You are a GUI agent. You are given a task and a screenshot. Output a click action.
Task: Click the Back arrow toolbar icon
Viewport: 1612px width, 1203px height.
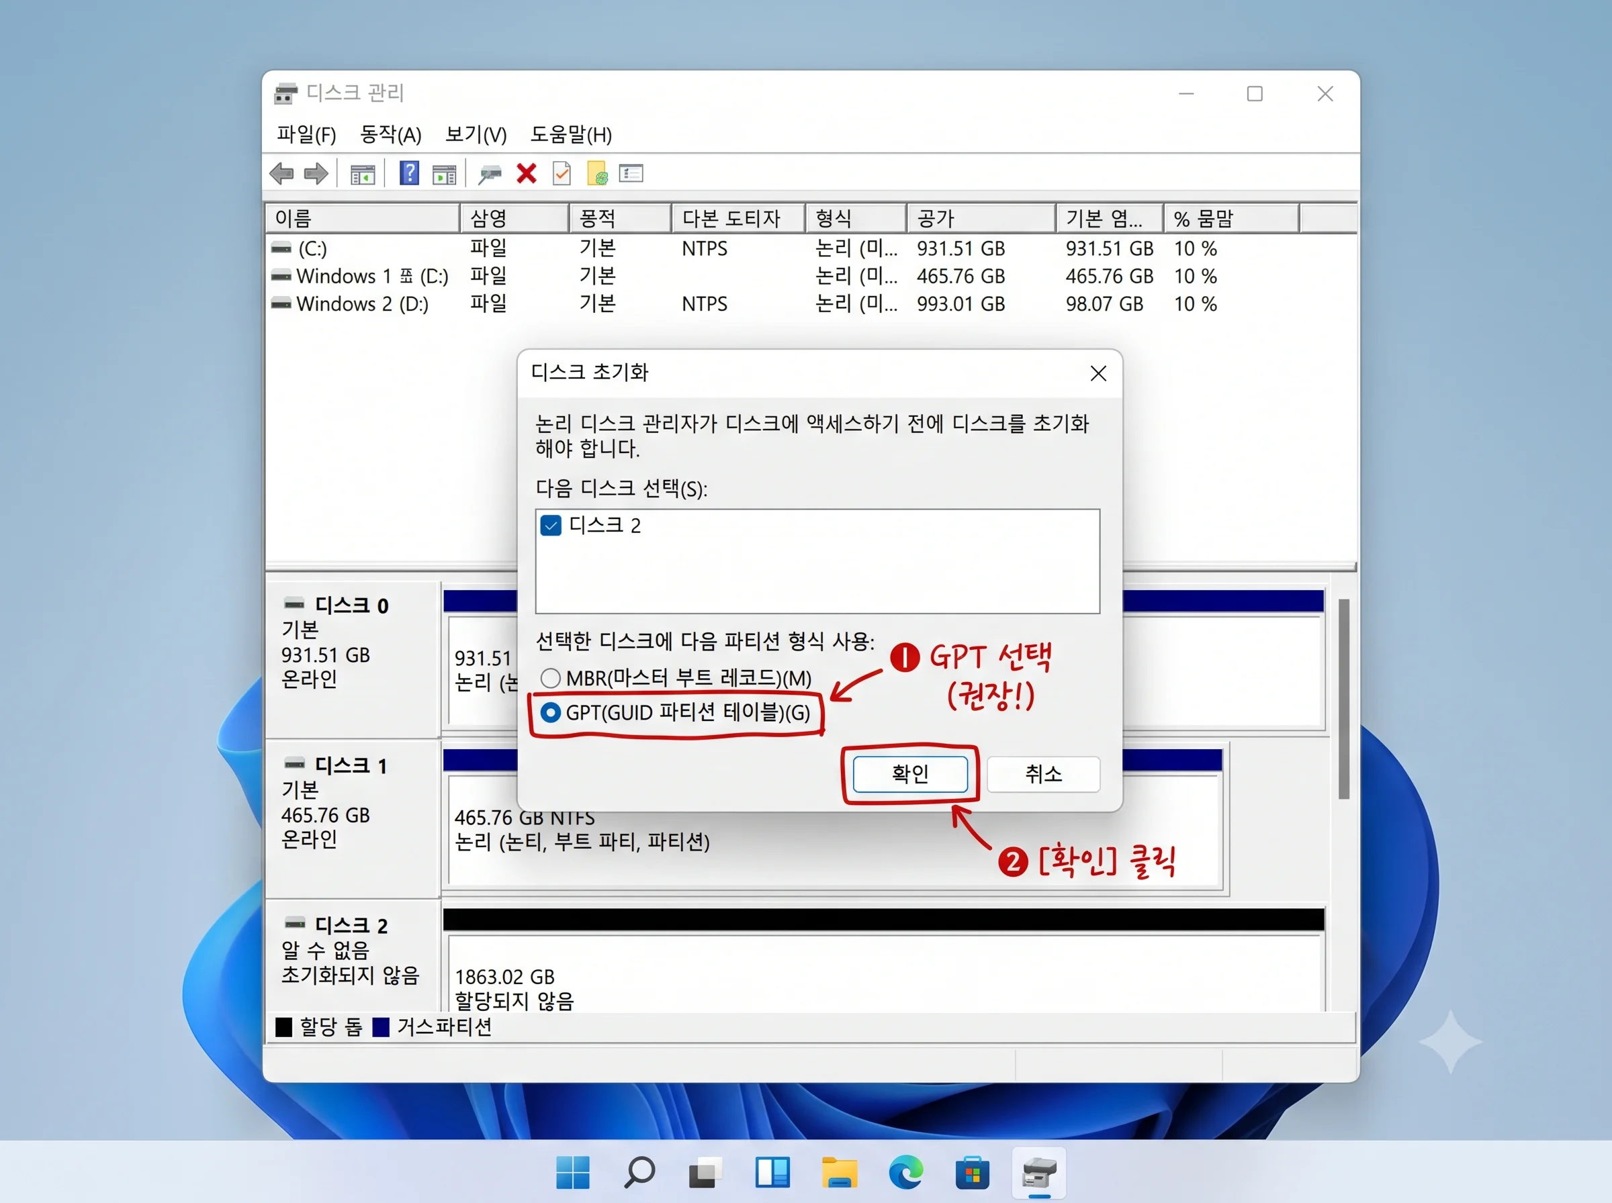[x=281, y=174]
